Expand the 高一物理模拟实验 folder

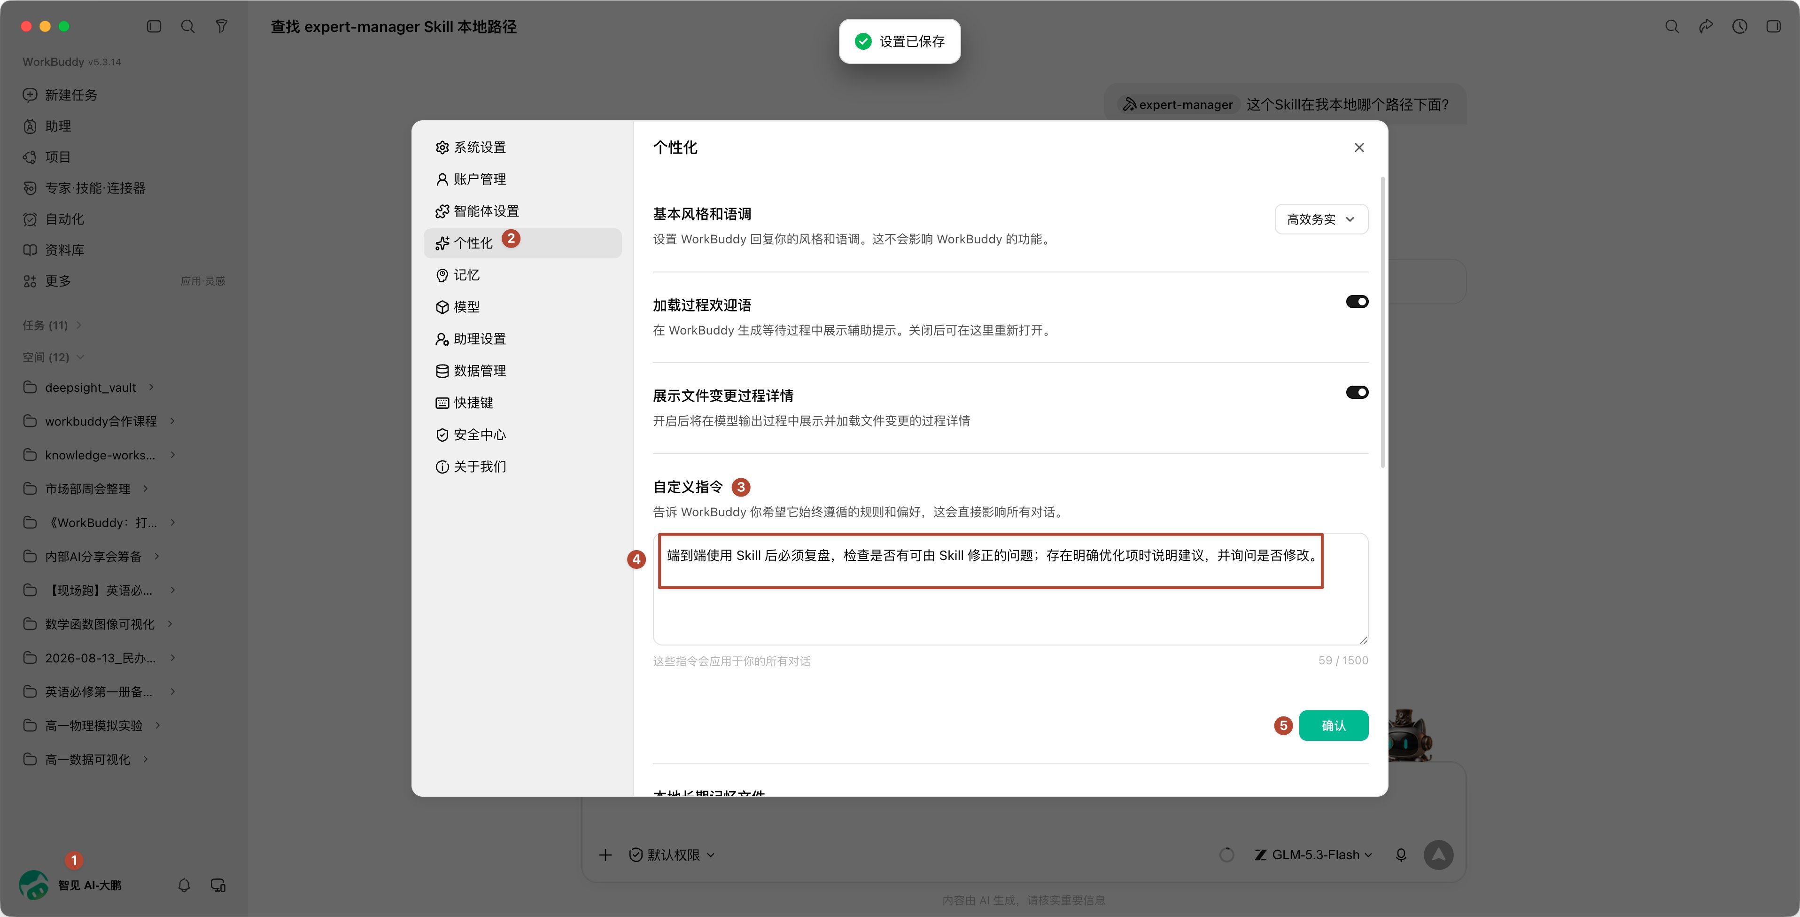(158, 725)
